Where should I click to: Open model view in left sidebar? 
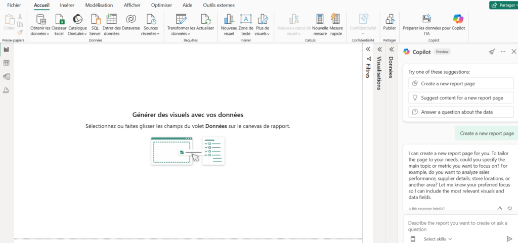7,77
